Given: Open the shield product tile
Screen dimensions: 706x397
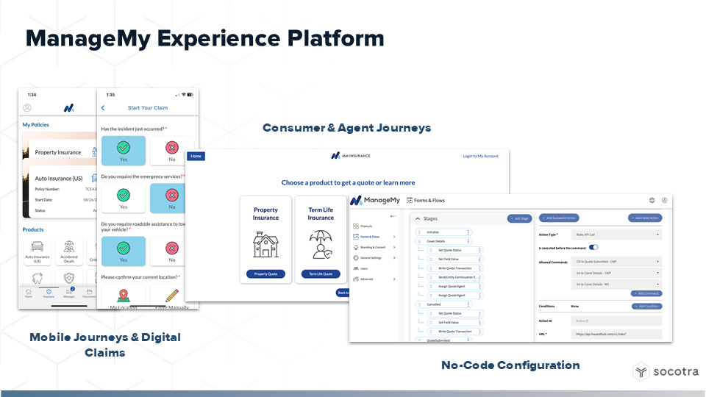Looking at the screenshot, I should 69,278.
